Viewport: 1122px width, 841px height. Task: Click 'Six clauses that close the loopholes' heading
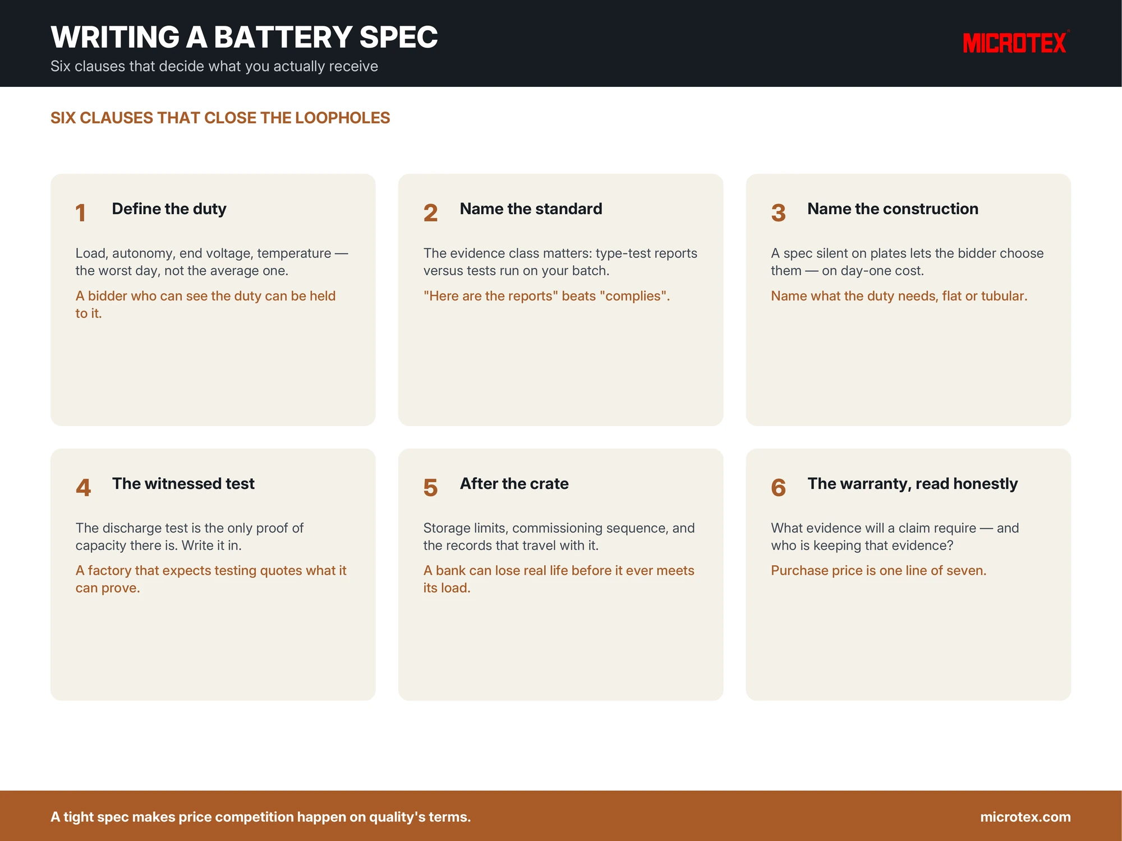point(220,118)
